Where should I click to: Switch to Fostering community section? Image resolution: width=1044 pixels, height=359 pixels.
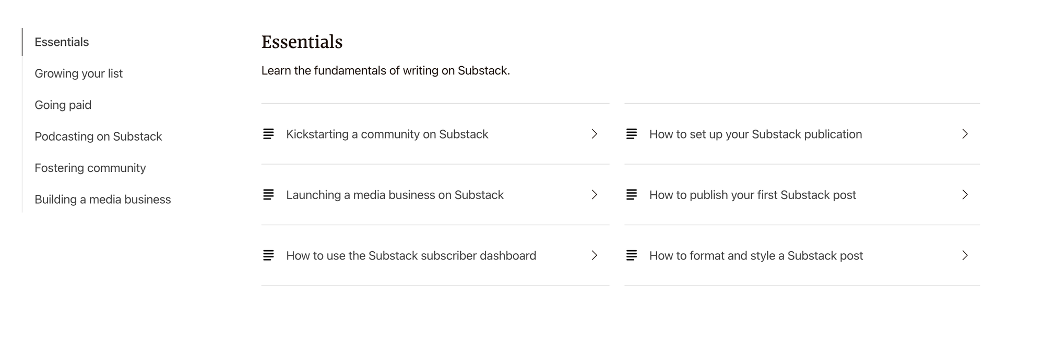(x=90, y=168)
